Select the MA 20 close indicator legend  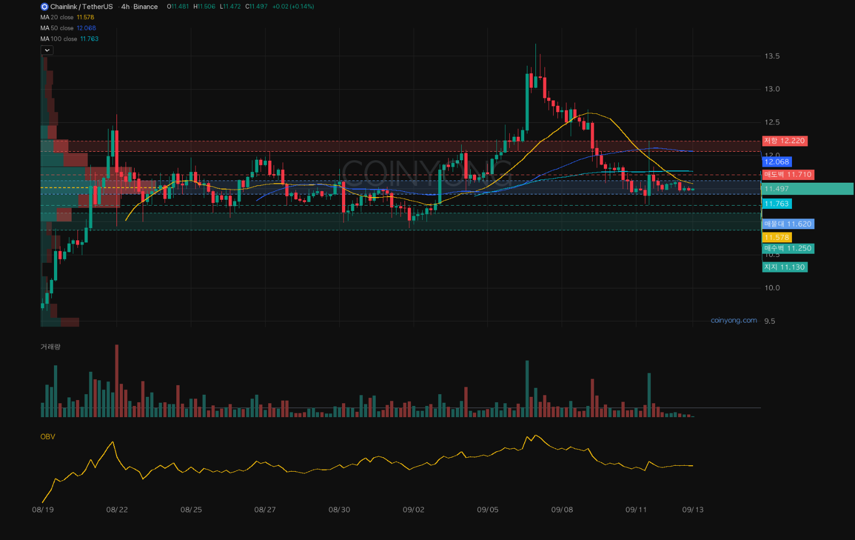(x=67, y=18)
